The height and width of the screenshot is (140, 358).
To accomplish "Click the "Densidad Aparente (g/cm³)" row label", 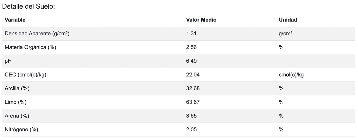I will pyautogui.click(x=37, y=34).
